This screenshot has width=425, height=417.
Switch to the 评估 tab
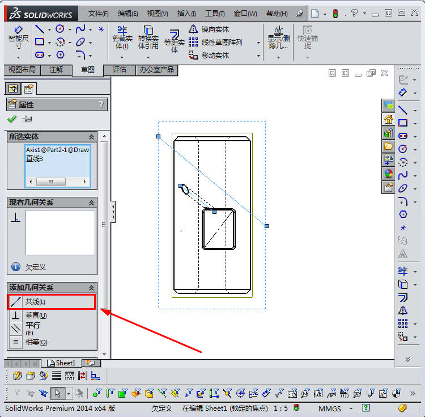coord(120,70)
